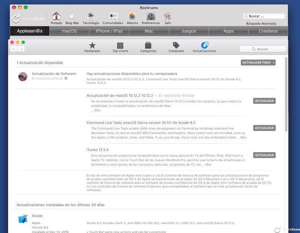Open Categorías in App Store toolbar
This screenshot has width=300, height=233.
148,45
